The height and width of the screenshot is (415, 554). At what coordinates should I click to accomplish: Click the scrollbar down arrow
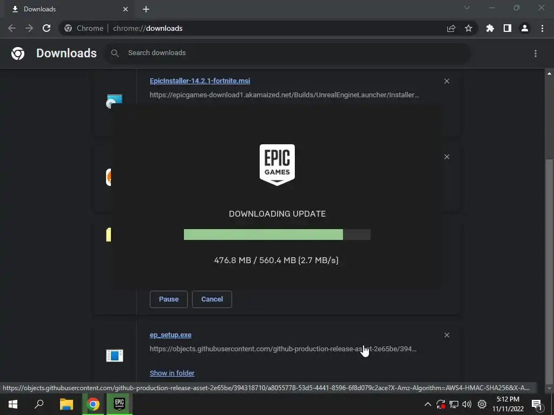(549, 389)
